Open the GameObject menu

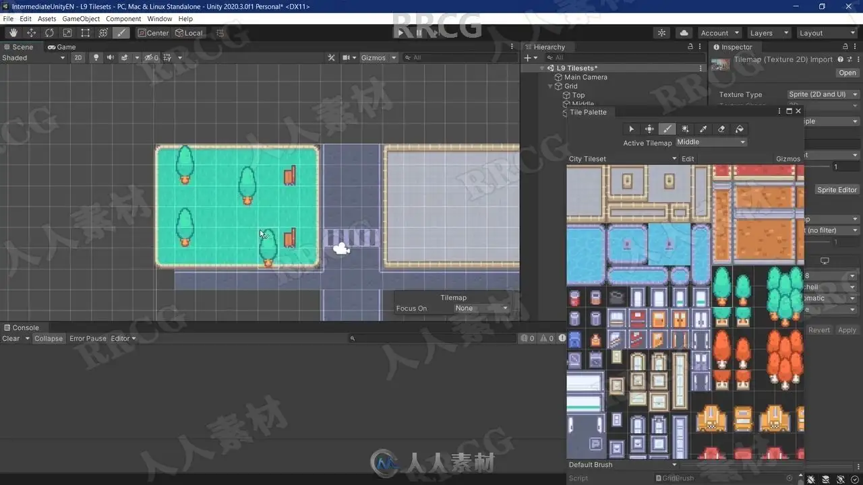click(x=81, y=19)
